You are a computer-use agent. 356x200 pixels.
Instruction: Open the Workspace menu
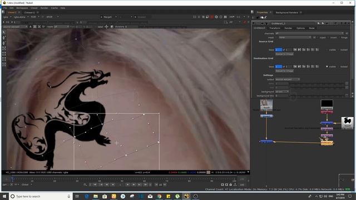click(22, 8)
